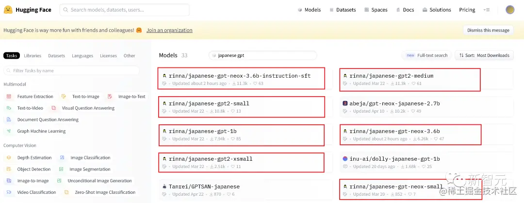Open the Sort: Most Downloads dropdown
This screenshot has height=203, width=524.
(484, 55)
